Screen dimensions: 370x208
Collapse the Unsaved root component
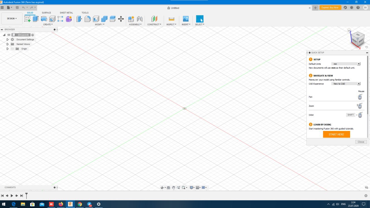click(x=4, y=35)
